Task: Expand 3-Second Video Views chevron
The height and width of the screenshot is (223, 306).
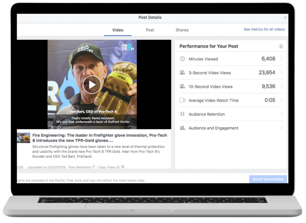Action: [282, 73]
